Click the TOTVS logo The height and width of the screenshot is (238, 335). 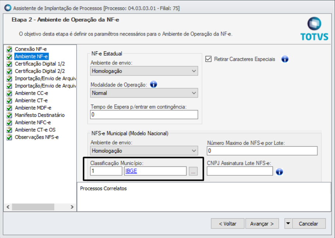(x=314, y=29)
